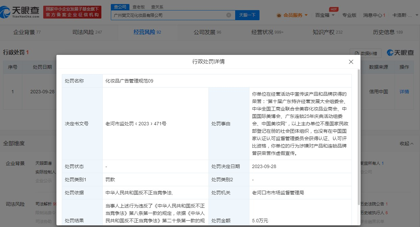Click the 天眼一下 search button
This screenshot has width=420, height=227.
tap(247, 15)
